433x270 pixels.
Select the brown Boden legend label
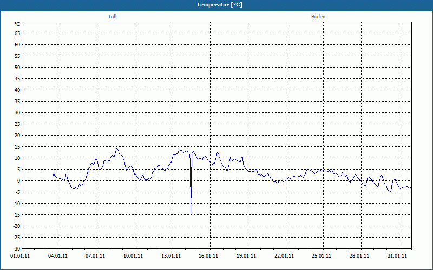pos(318,17)
